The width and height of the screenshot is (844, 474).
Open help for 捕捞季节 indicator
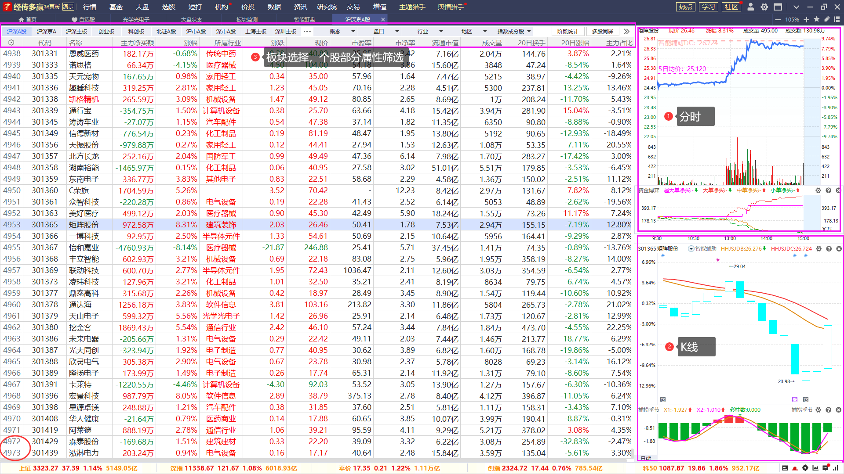coord(829,410)
